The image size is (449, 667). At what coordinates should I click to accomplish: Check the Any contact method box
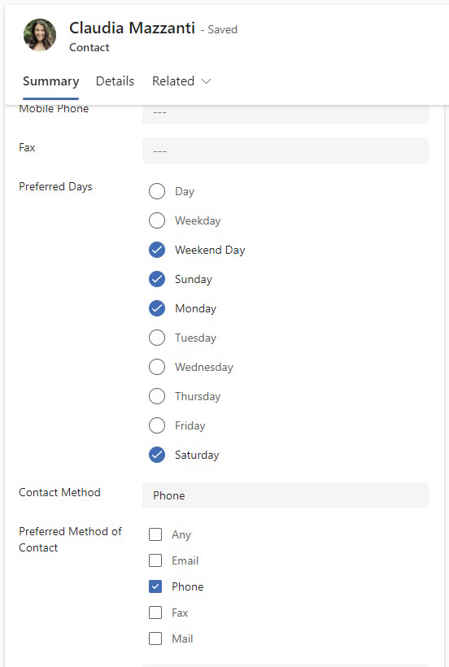pyautogui.click(x=155, y=534)
